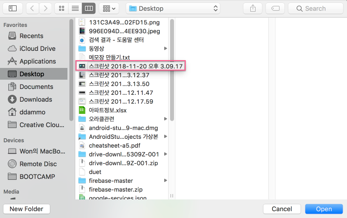The image size is (347, 218).
Task: Click the 스크린샷 3.09.17 thumbnail icon
Action: click(82, 66)
